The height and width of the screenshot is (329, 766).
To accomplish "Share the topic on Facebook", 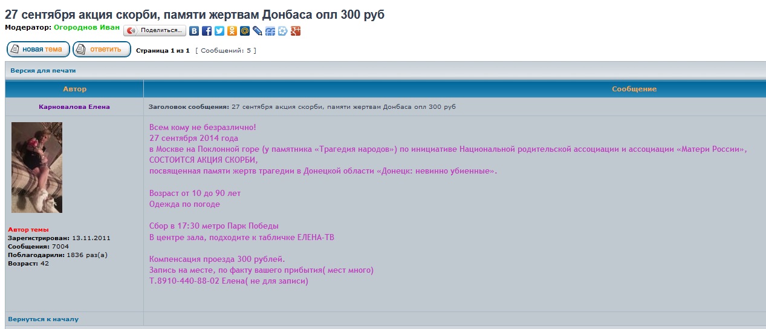I will pos(207,31).
